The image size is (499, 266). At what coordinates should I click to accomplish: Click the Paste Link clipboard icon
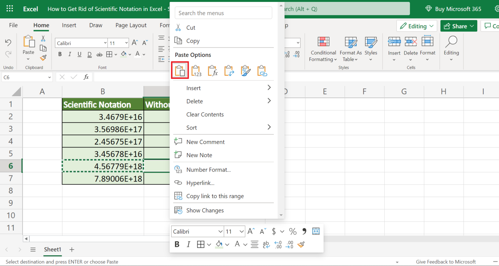pyautogui.click(x=262, y=70)
